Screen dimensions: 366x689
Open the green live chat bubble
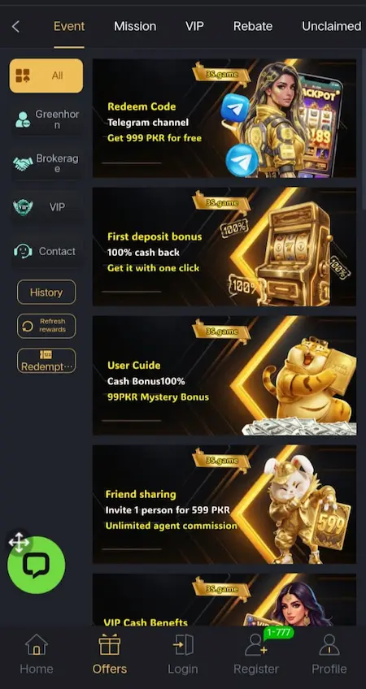point(37,565)
